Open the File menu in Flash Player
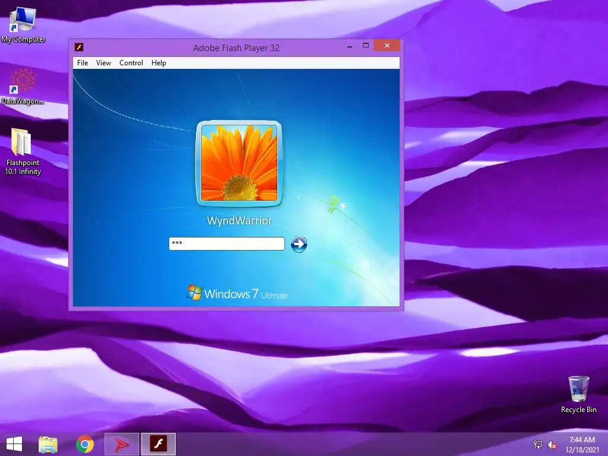 pos(82,63)
